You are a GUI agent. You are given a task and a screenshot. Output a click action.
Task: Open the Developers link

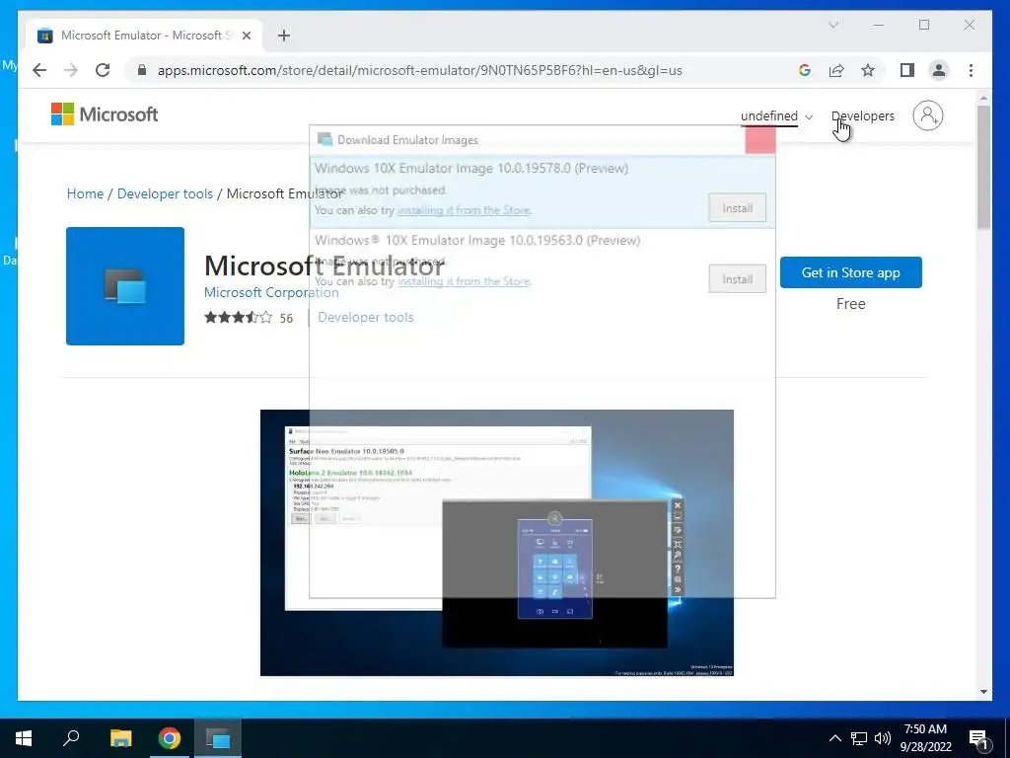tap(862, 116)
